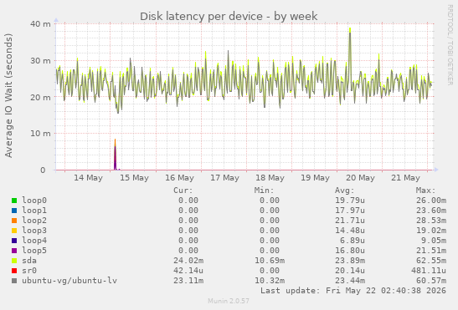
Task: Click the loop2 average value 21.71u
Action: [x=350, y=221]
